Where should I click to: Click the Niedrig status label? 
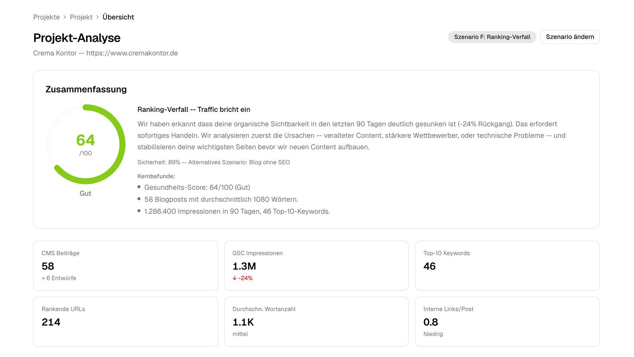coord(433,334)
